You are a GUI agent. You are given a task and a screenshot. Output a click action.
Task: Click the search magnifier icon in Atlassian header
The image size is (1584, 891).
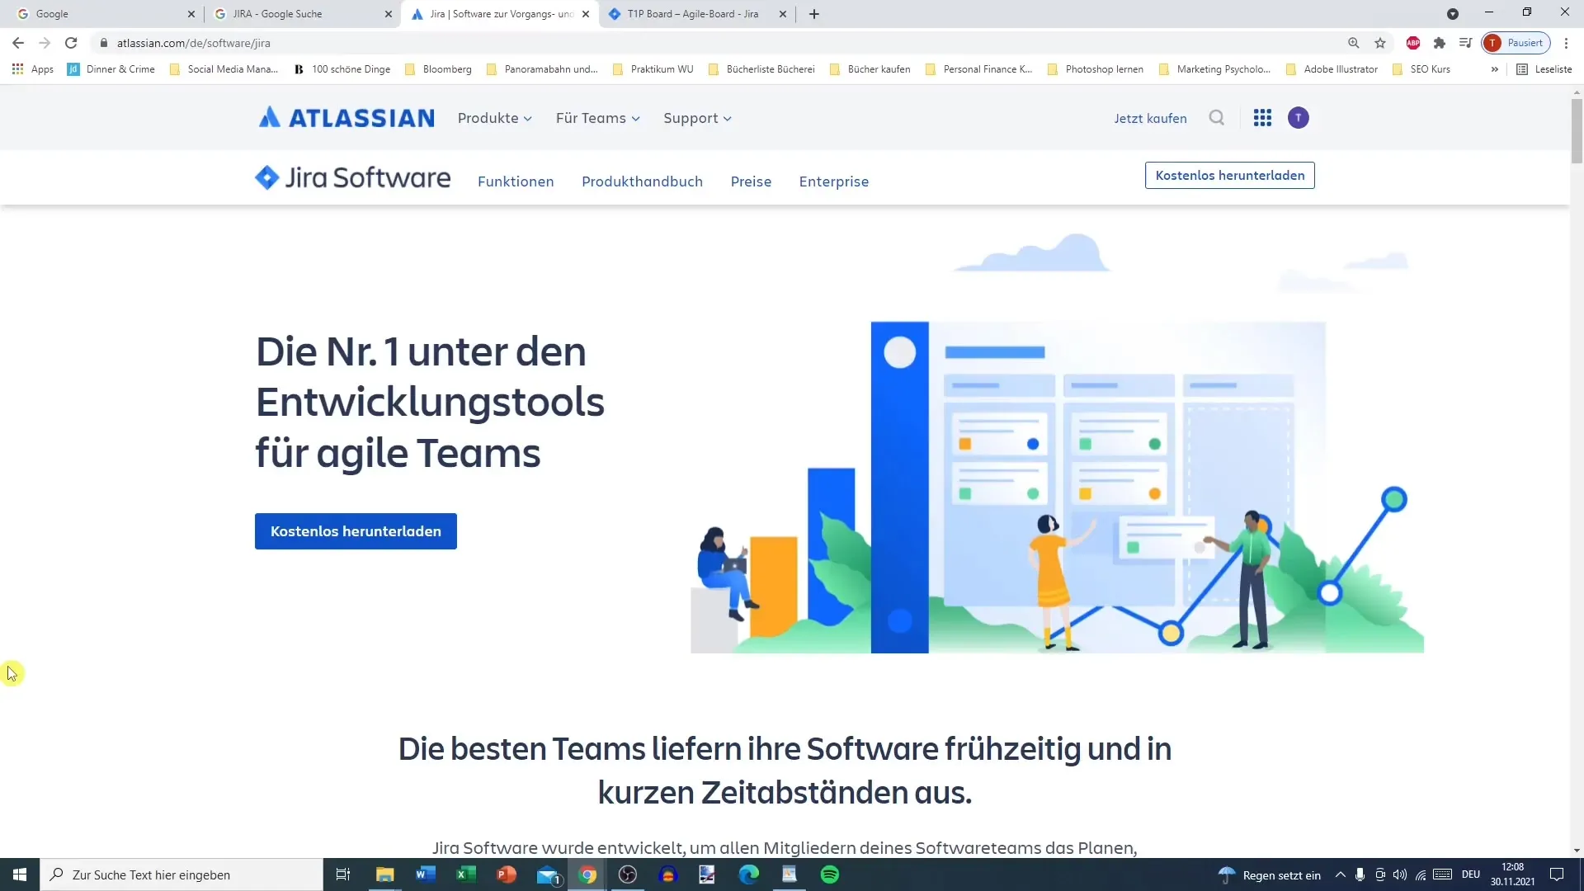pyautogui.click(x=1217, y=118)
